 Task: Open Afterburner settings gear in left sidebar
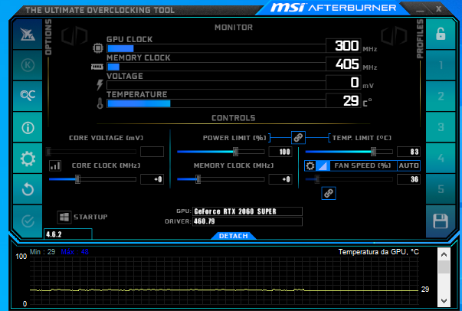tap(28, 159)
